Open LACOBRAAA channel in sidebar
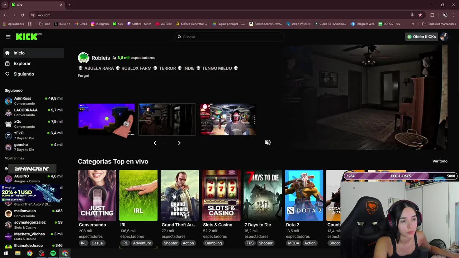The image size is (459, 258). (34, 112)
